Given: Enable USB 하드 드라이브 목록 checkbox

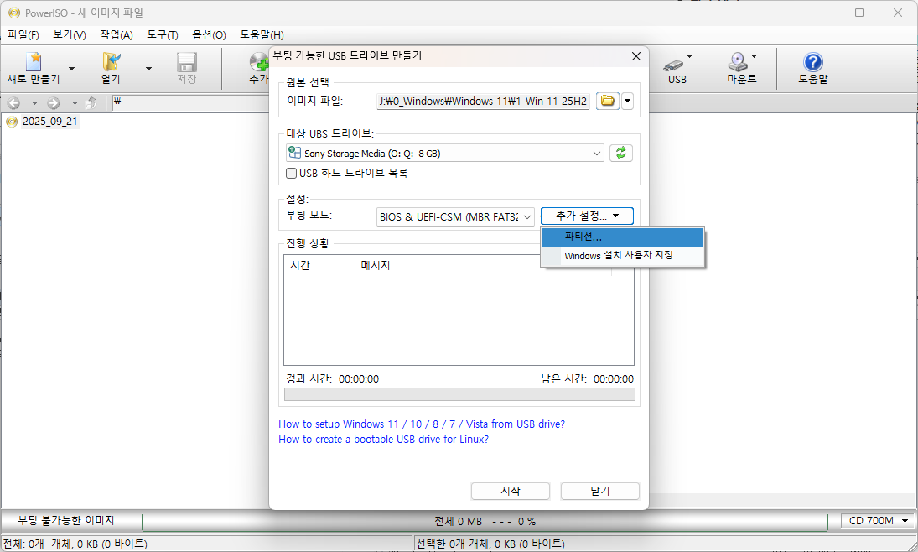Looking at the screenshot, I should 291,173.
